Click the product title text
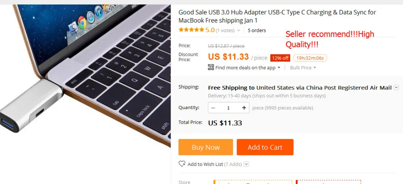The image size is (403, 184). point(277,16)
